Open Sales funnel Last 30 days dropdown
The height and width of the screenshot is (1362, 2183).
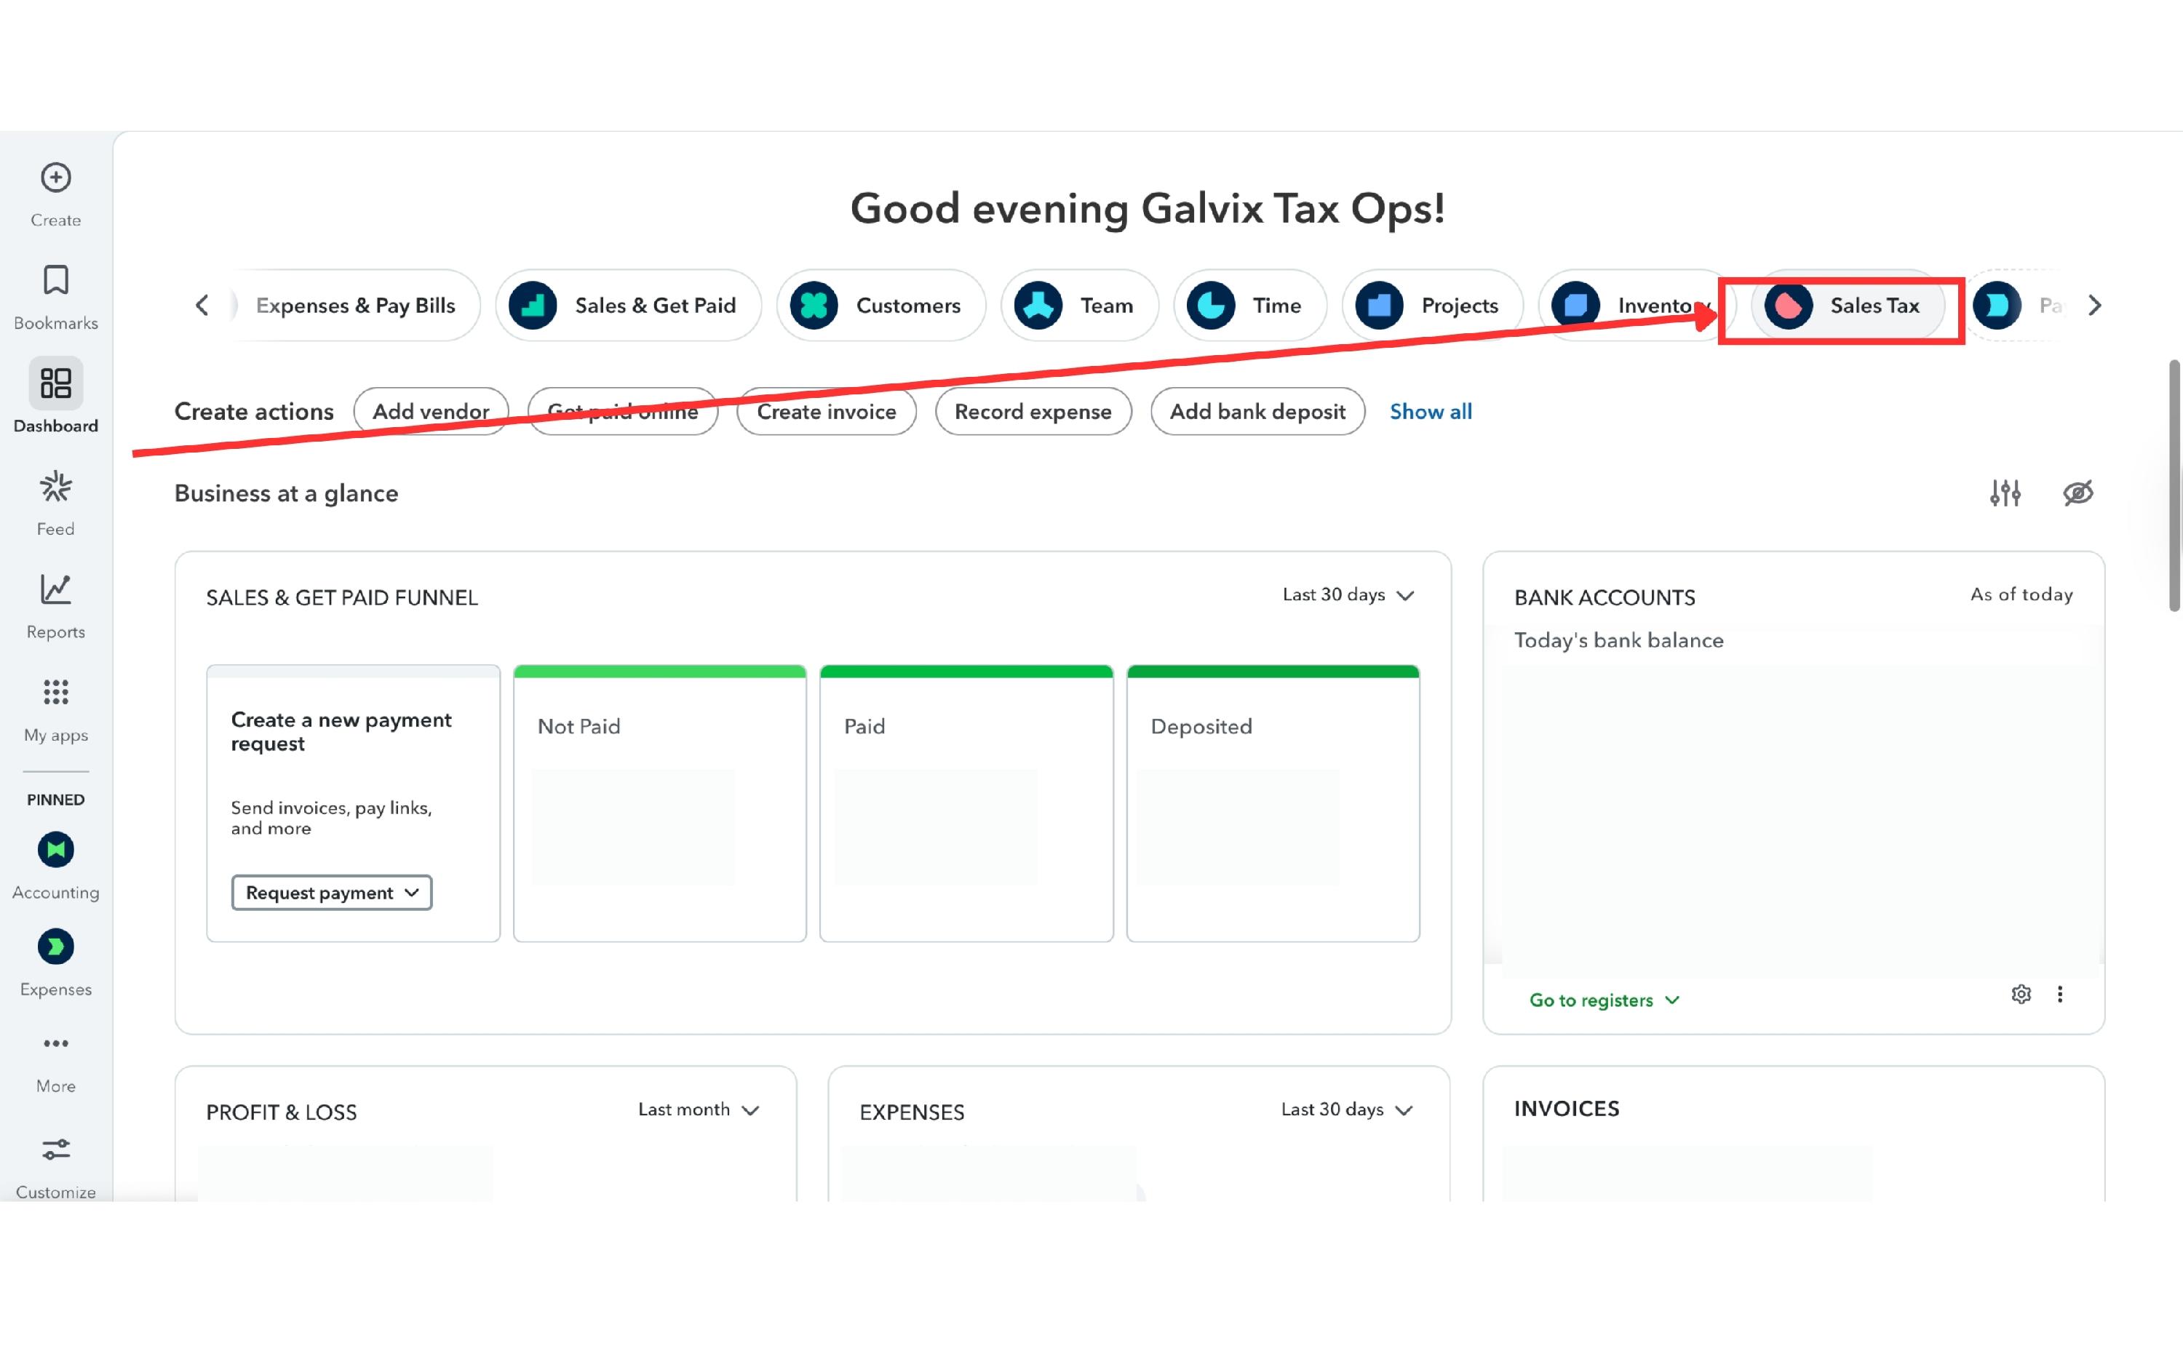coord(1348,595)
